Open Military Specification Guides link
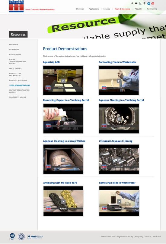Image resolution: width=166 pixels, height=244 pixels. (19, 91)
